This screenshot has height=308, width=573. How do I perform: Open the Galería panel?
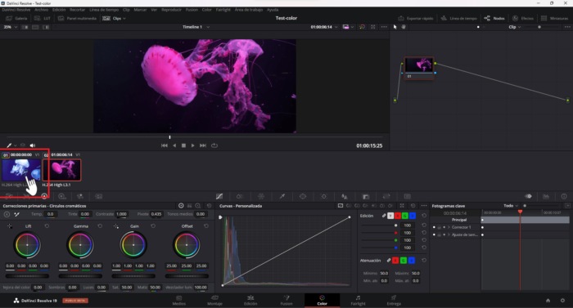coord(16,18)
